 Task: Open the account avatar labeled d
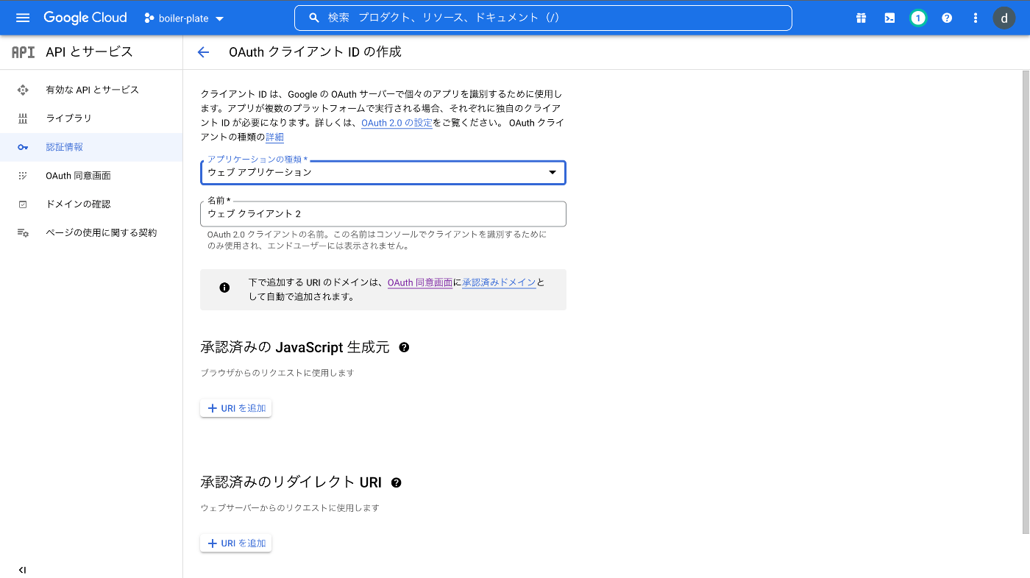click(1004, 18)
